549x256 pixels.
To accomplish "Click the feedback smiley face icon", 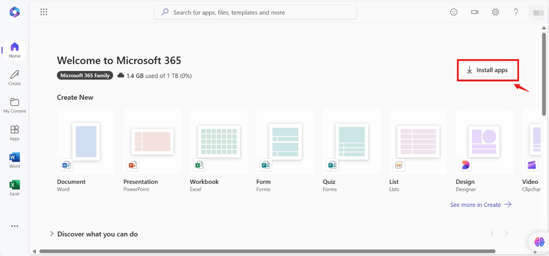I will pyautogui.click(x=454, y=12).
